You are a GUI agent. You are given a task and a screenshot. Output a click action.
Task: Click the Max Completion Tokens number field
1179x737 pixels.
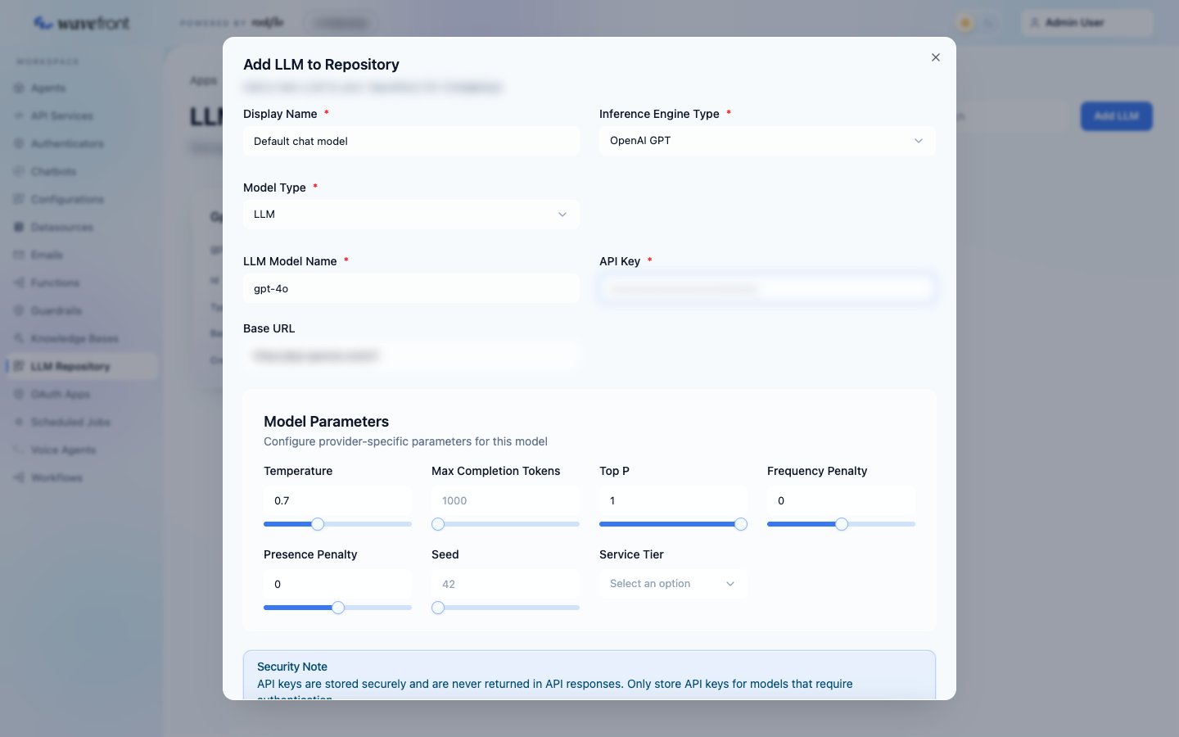coord(505,500)
